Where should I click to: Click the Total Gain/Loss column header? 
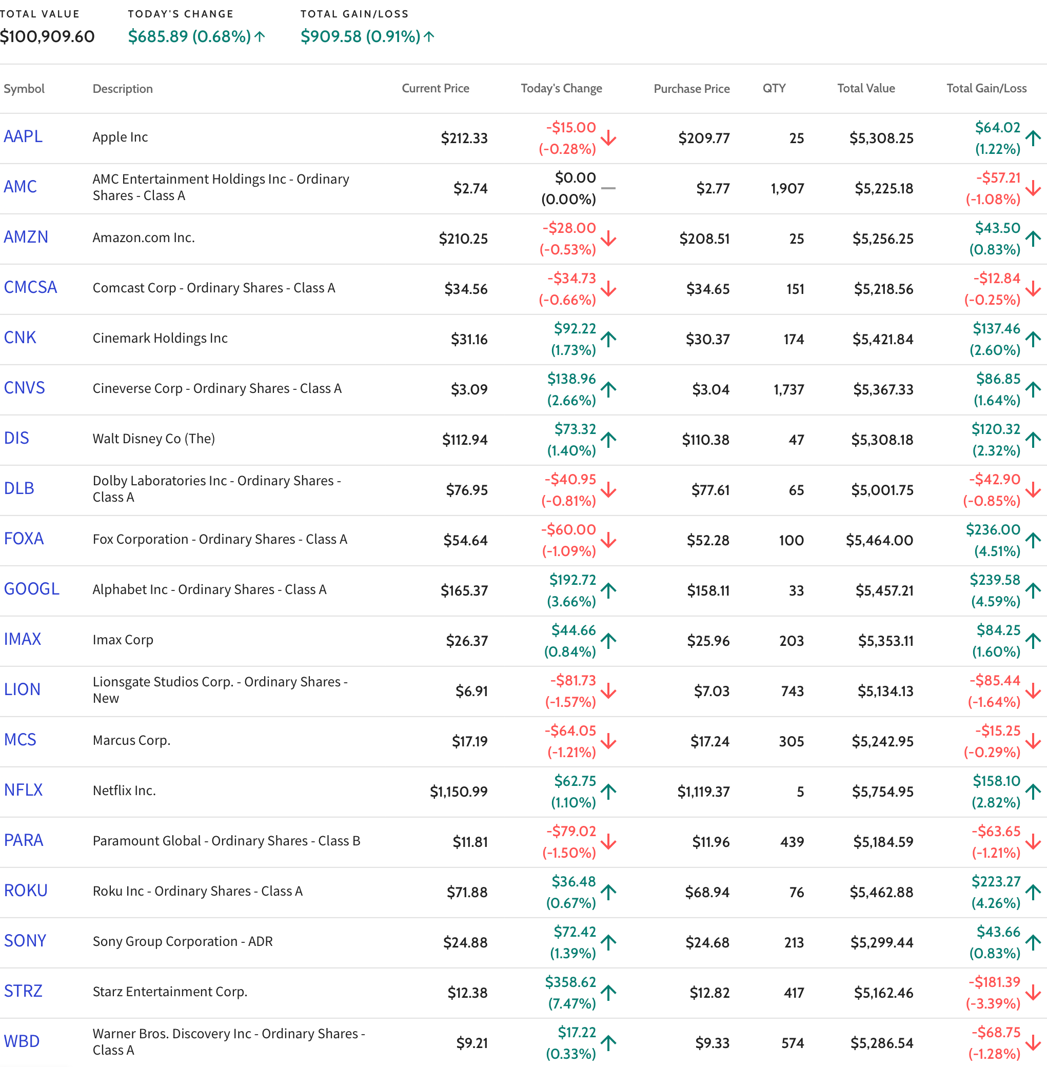[x=986, y=89]
